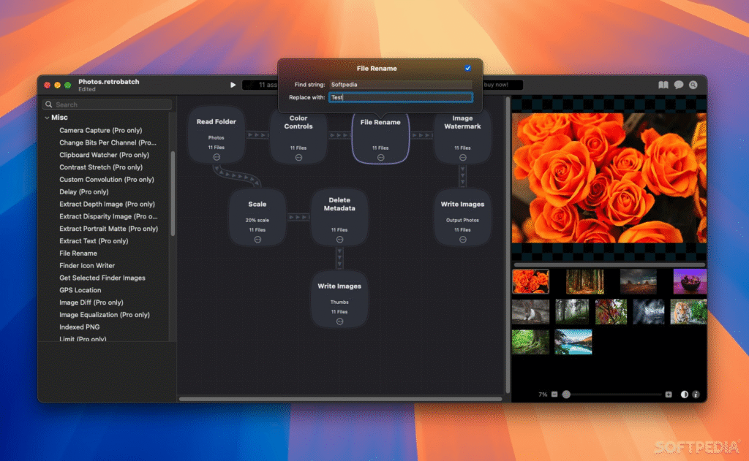This screenshot has height=461, width=749.
Task: Open the image info icon
Action: tap(696, 395)
